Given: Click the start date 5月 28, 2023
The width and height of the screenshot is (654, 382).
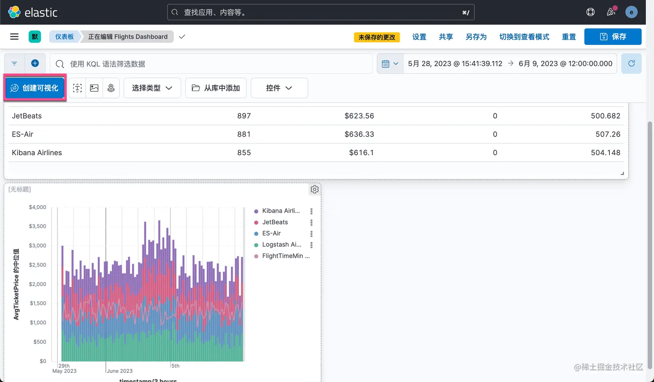Looking at the screenshot, I should [455, 64].
